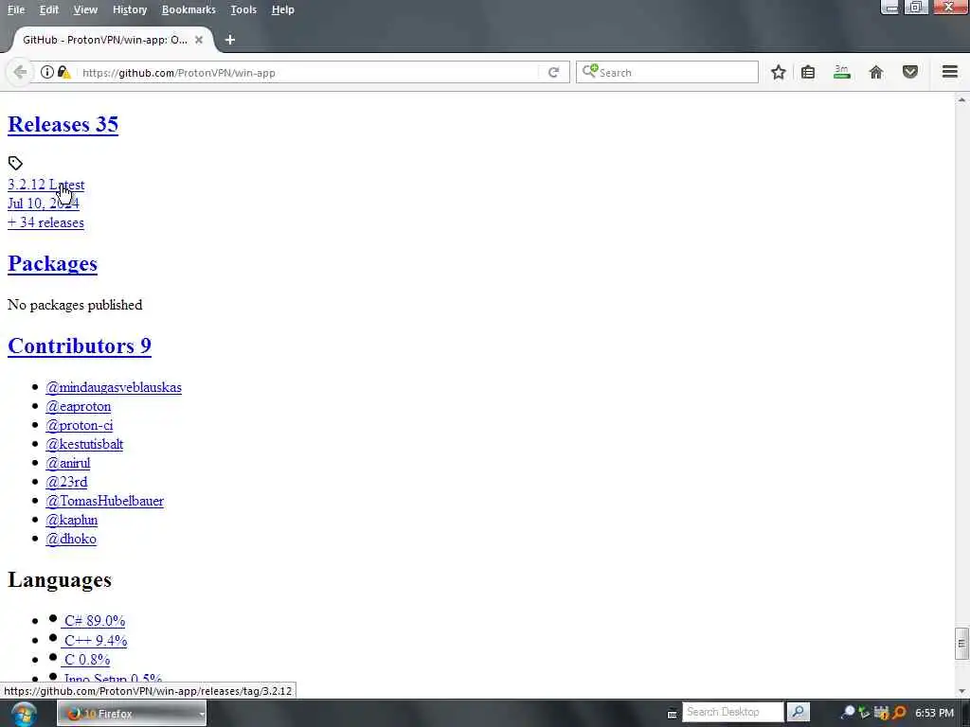Click the C 0.8% language link
Screen dimensions: 970x727
tap(86, 660)
